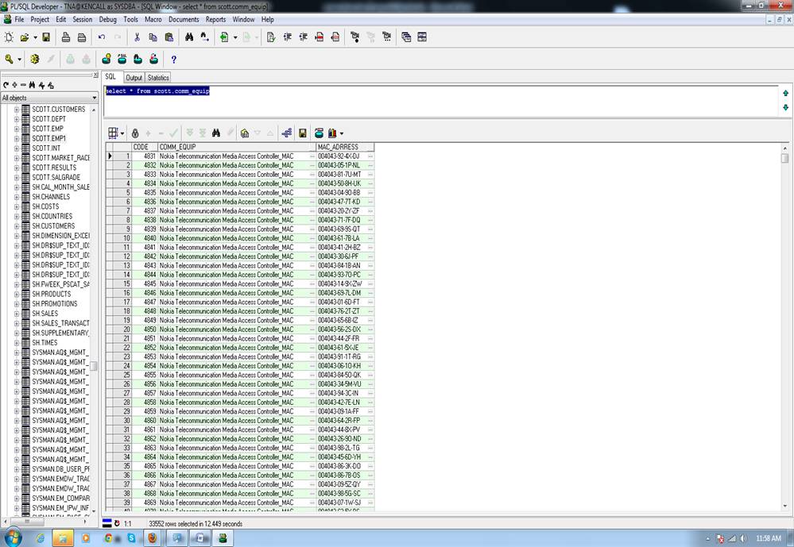
Task: Click the Save icon in main toolbar
Action: [x=46, y=37]
